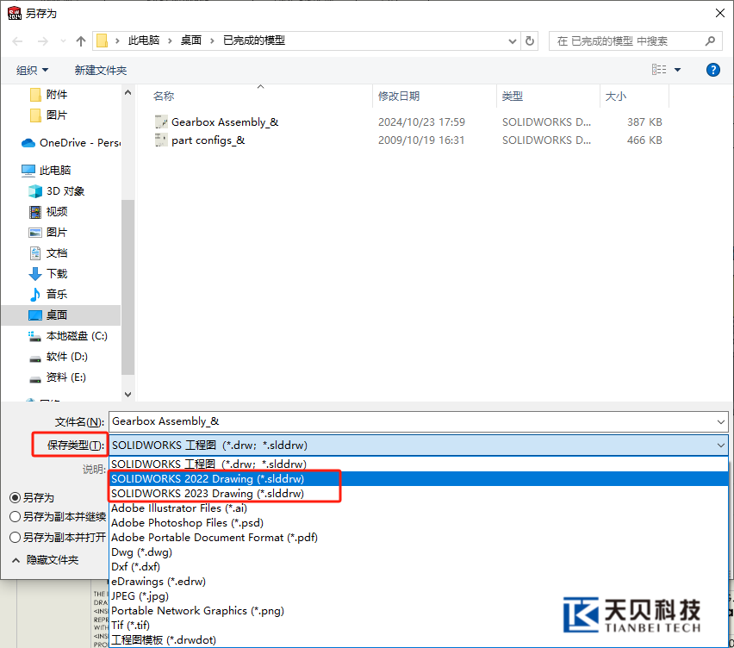Open 3D 对象 in the sidebar

[x=56, y=191]
